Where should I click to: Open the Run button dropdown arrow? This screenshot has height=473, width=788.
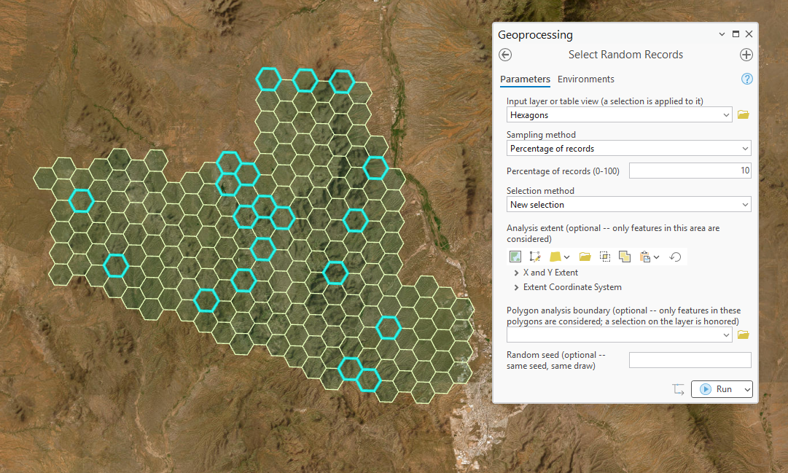(x=747, y=390)
